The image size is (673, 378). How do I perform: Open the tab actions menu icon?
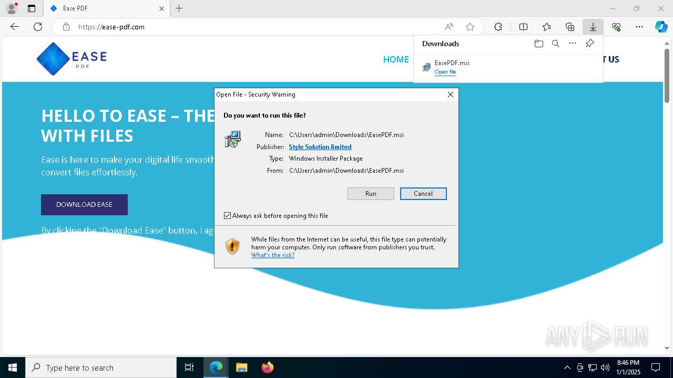(x=32, y=8)
